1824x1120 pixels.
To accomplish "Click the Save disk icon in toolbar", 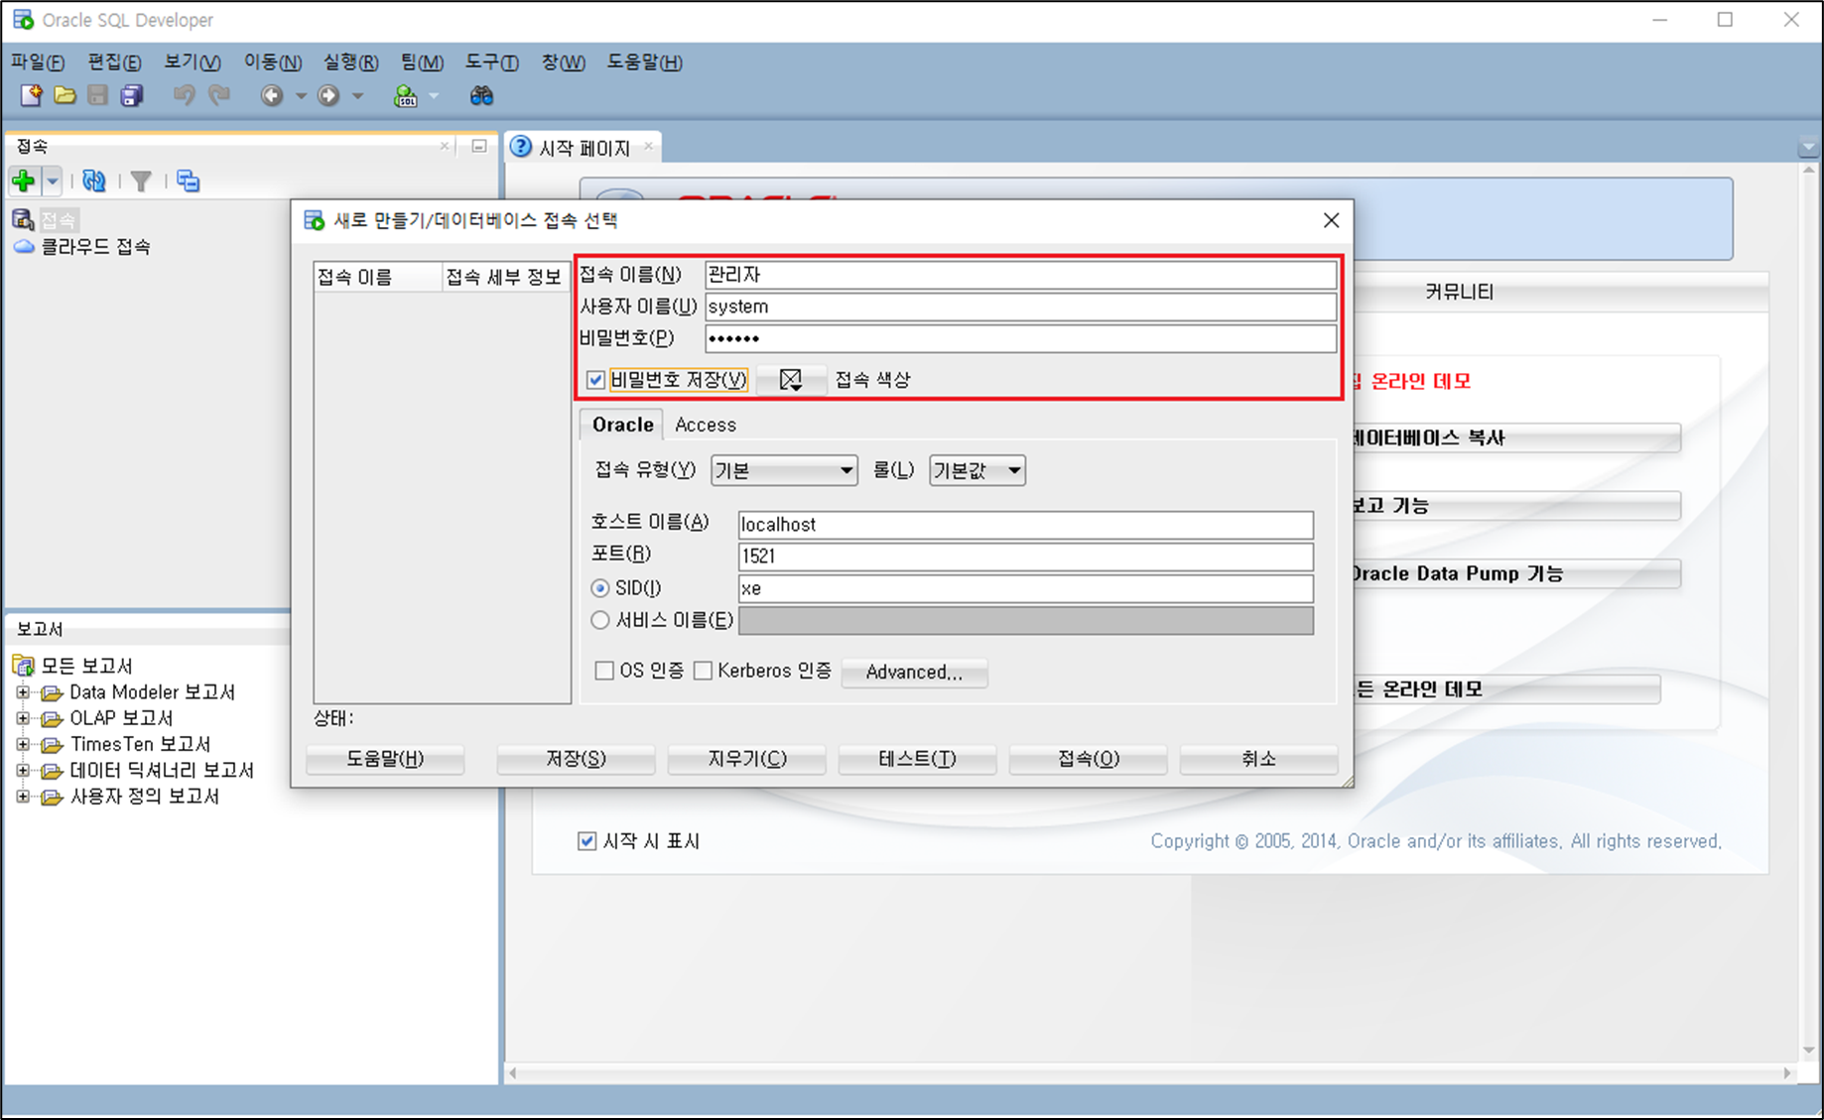I will pos(97,95).
